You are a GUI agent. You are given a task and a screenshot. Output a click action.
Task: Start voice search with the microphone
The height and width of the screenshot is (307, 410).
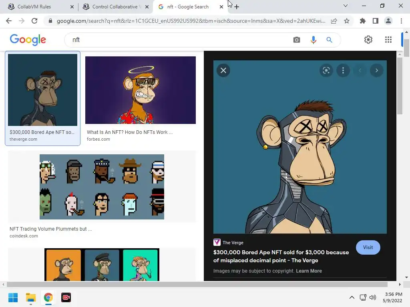313,40
